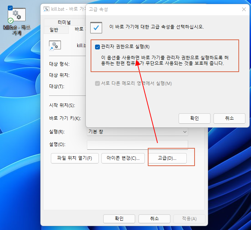Click 취소 in the kill.bat properties window

point(154,218)
